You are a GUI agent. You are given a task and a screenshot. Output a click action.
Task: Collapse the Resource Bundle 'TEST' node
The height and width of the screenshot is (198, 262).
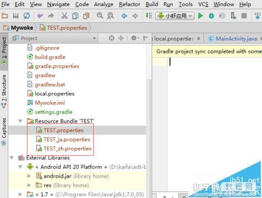20,121
